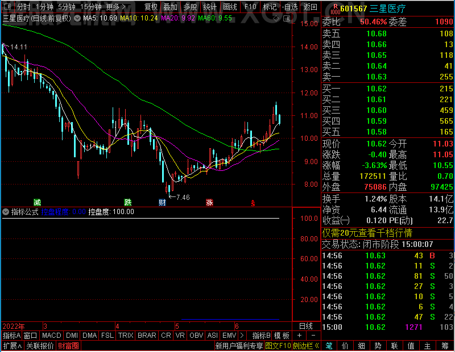Viewport: 455px width, 352px height.
Task: Select EMV indicator
Action: coord(229,336)
